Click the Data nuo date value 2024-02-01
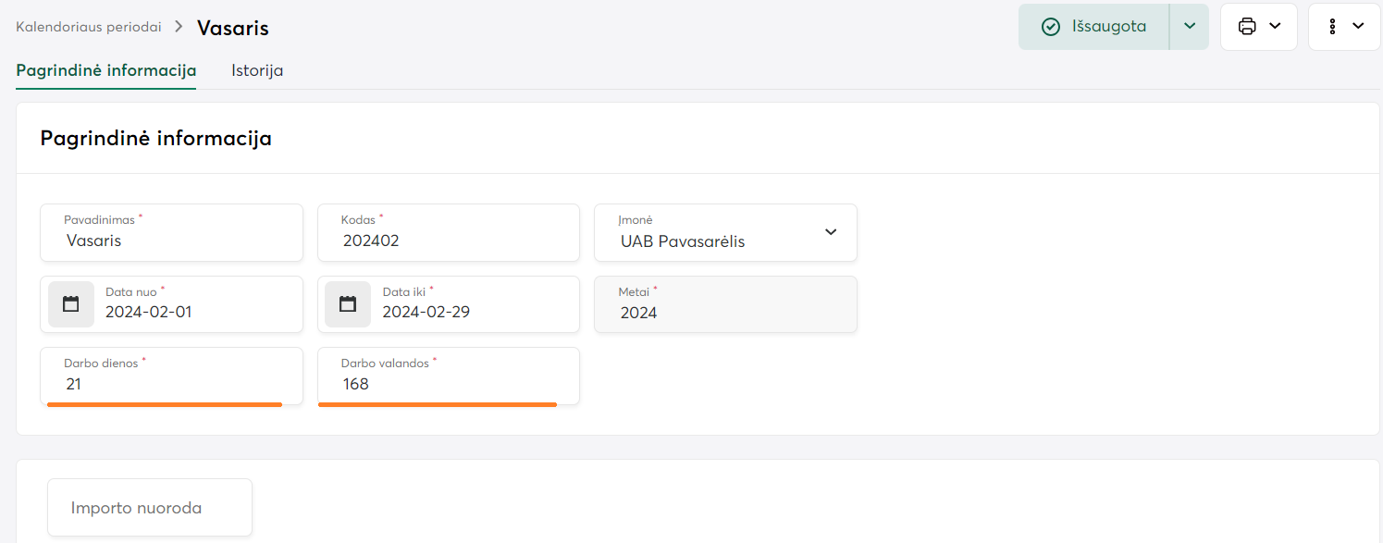Viewport: 1383px width, 543px height. click(149, 313)
